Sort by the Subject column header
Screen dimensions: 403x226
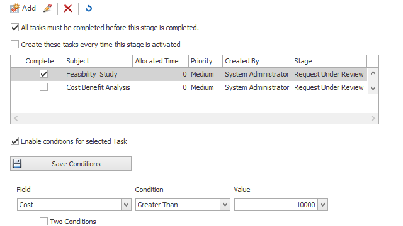pos(98,61)
